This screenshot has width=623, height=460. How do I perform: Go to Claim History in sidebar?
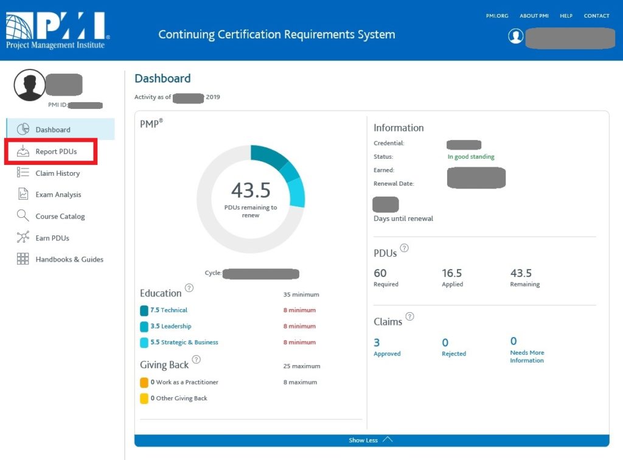[58, 173]
